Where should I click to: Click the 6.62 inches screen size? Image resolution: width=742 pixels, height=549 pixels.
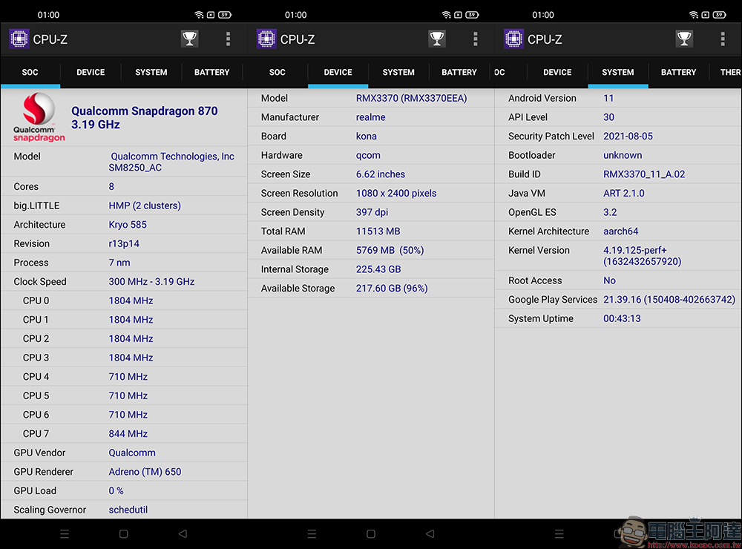pos(381,174)
